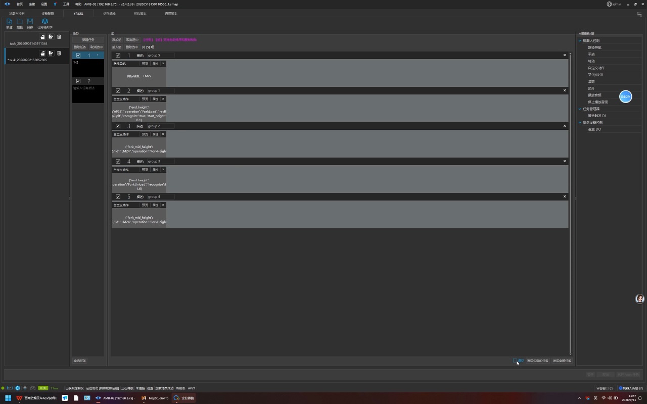Switch to the 设备配置 tab

pyautogui.click(x=48, y=14)
